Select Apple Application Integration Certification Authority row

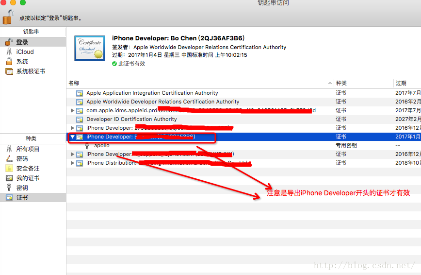244,93
